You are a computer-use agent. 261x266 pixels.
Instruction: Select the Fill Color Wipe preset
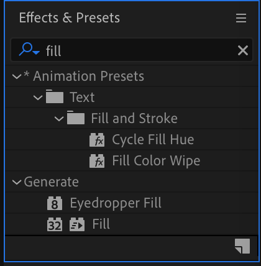point(156,161)
